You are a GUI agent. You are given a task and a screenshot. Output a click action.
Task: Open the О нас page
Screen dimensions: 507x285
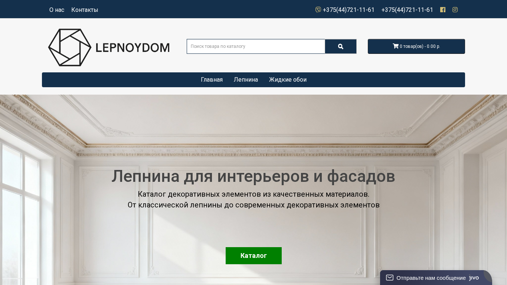click(57, 10)
